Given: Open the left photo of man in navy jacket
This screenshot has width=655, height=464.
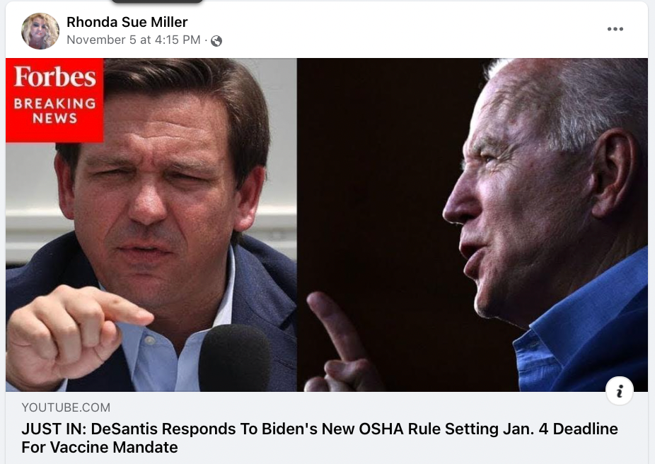Looking at the screenshot, I should click(151, 225).
